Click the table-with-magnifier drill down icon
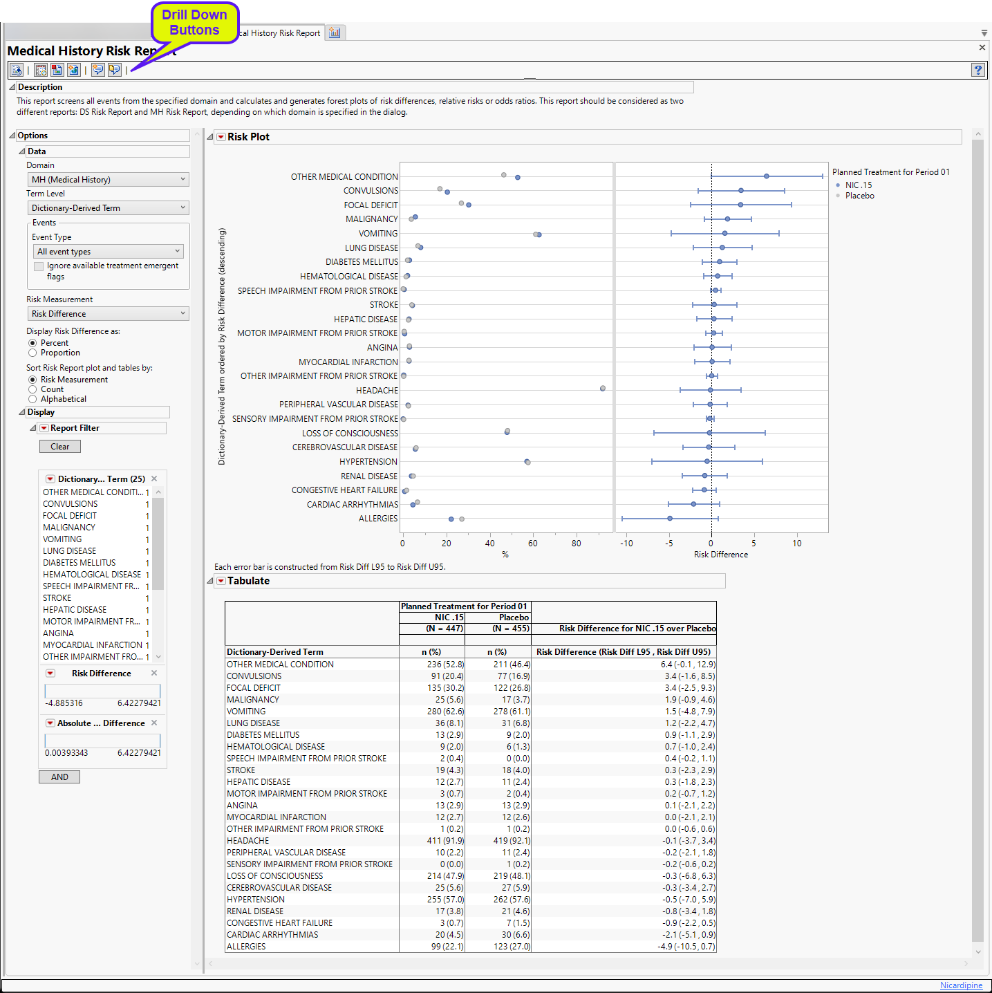Viewport: 992px width, 993px height. tap(41, 70)
